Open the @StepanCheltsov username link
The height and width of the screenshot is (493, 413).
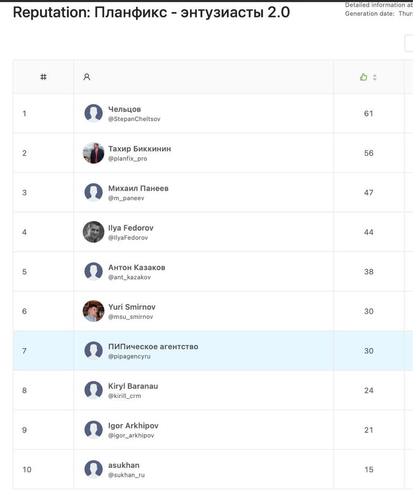[134, 119]
